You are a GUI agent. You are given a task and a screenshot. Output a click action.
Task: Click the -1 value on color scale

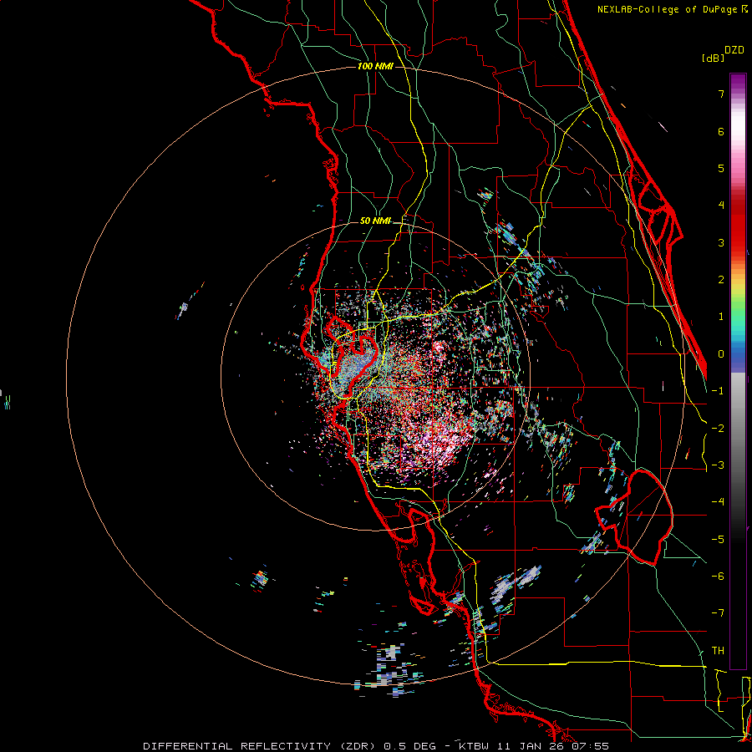[x=718, y=391]
